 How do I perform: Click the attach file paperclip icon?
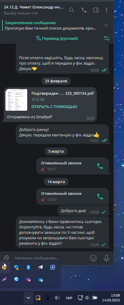tap(6, 258)
